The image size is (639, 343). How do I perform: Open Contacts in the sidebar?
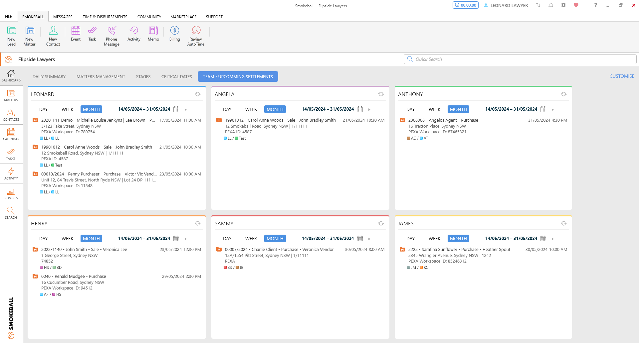pyautogui.click(x=11, y=115)
